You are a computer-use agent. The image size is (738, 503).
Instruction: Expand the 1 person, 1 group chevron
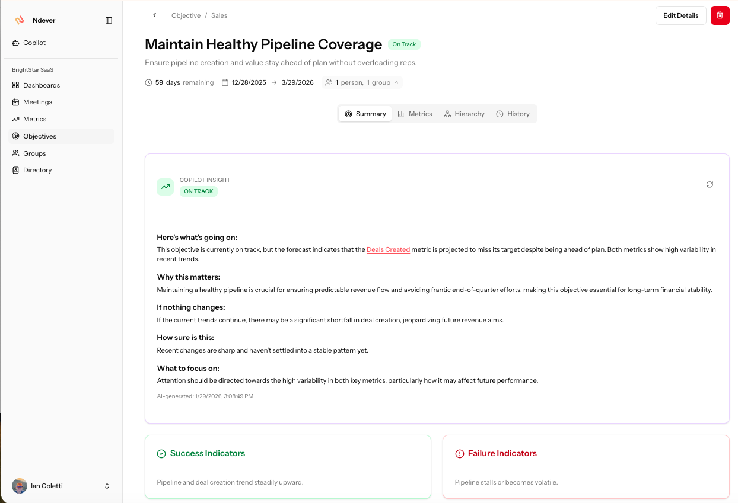pyautogui.click(x=396, y=82)
